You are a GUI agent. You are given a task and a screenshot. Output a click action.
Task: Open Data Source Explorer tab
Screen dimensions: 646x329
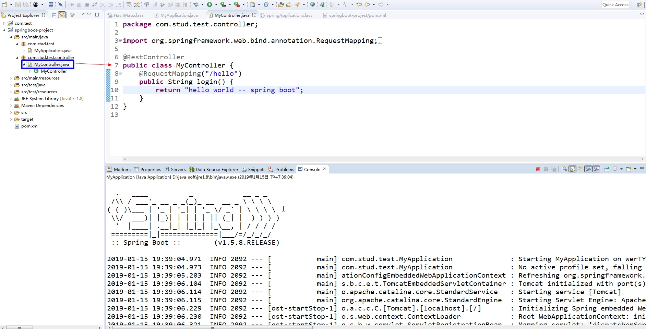click(x=214, y=169)
